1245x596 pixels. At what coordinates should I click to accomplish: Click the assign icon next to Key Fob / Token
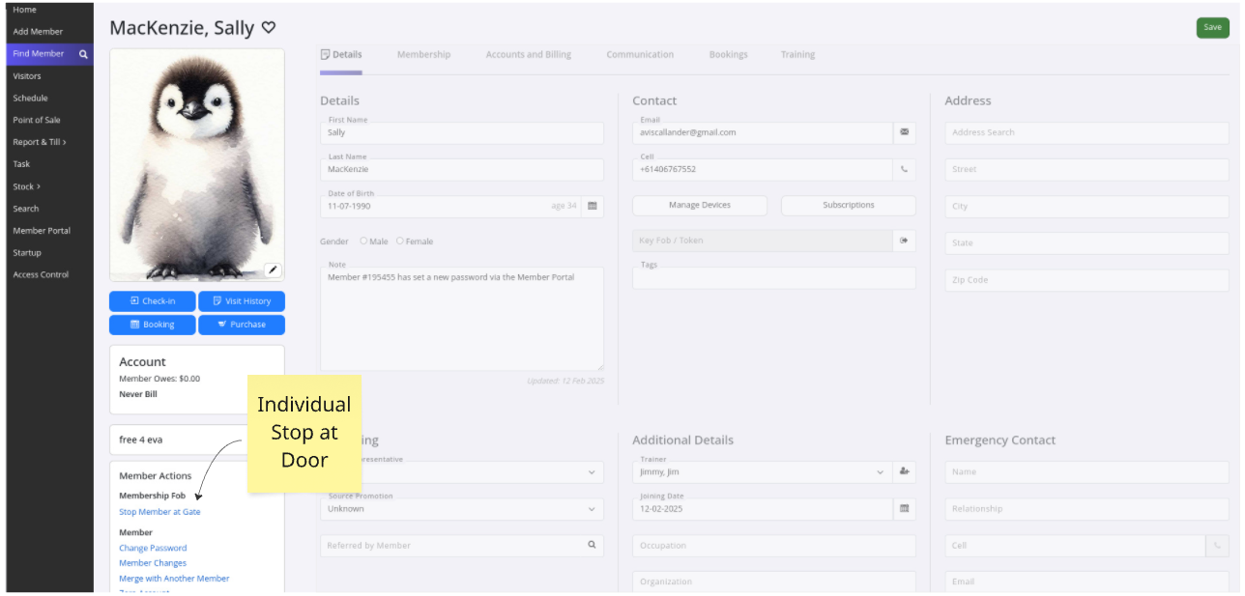(905, 241)
